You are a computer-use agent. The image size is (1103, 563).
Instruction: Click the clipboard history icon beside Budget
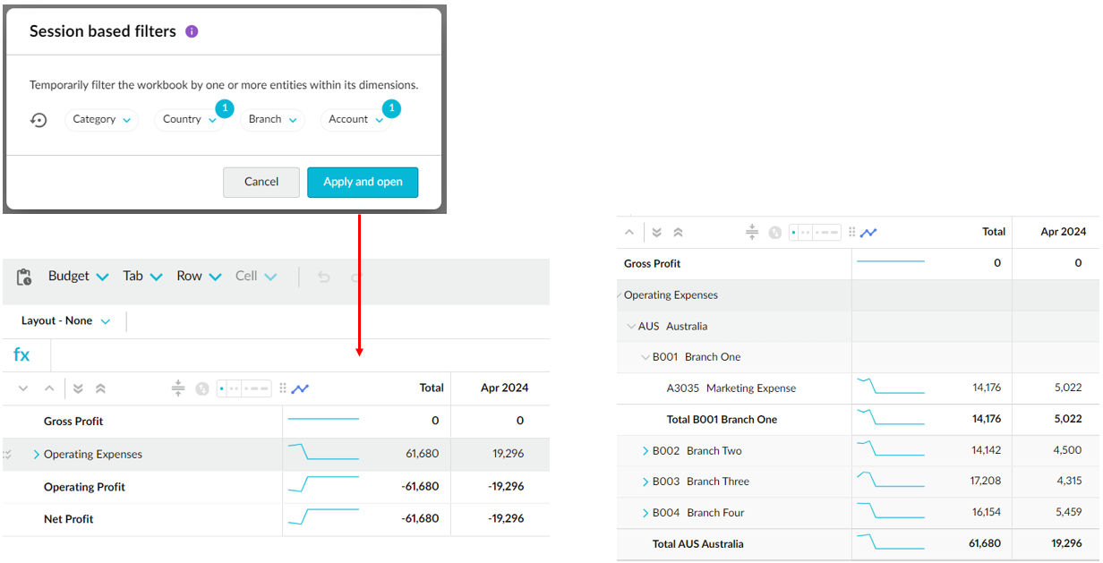pyautogui.click(x=24, y=277)
